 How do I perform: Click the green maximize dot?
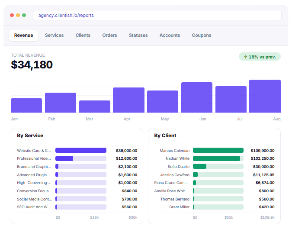pyautogui.click(x=24, y=15)
